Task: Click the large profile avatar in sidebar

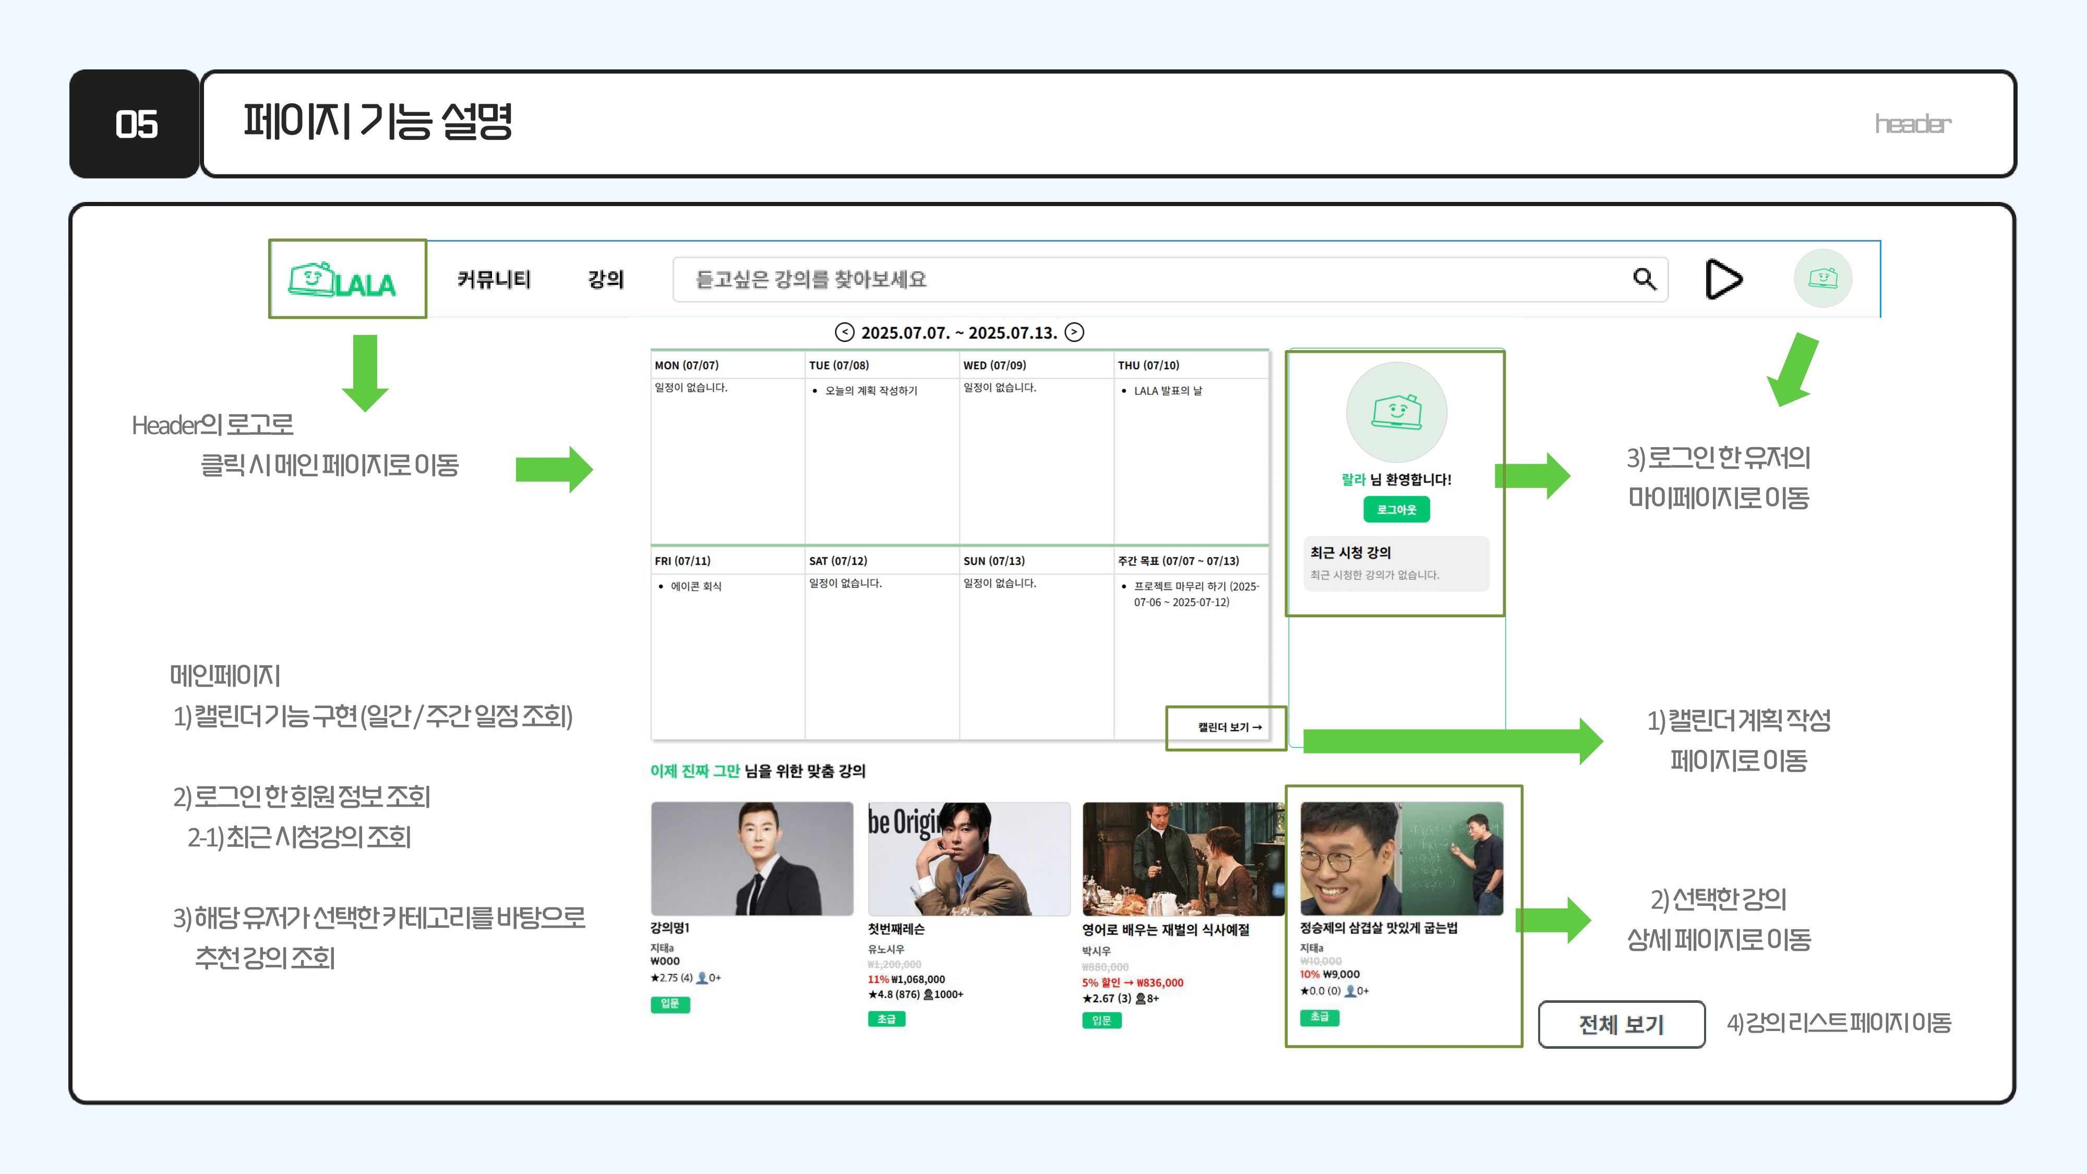Action: coord(1396,412)
